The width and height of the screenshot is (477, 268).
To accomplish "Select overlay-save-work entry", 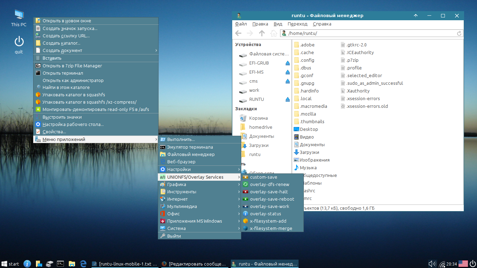I will click(272, 206).
